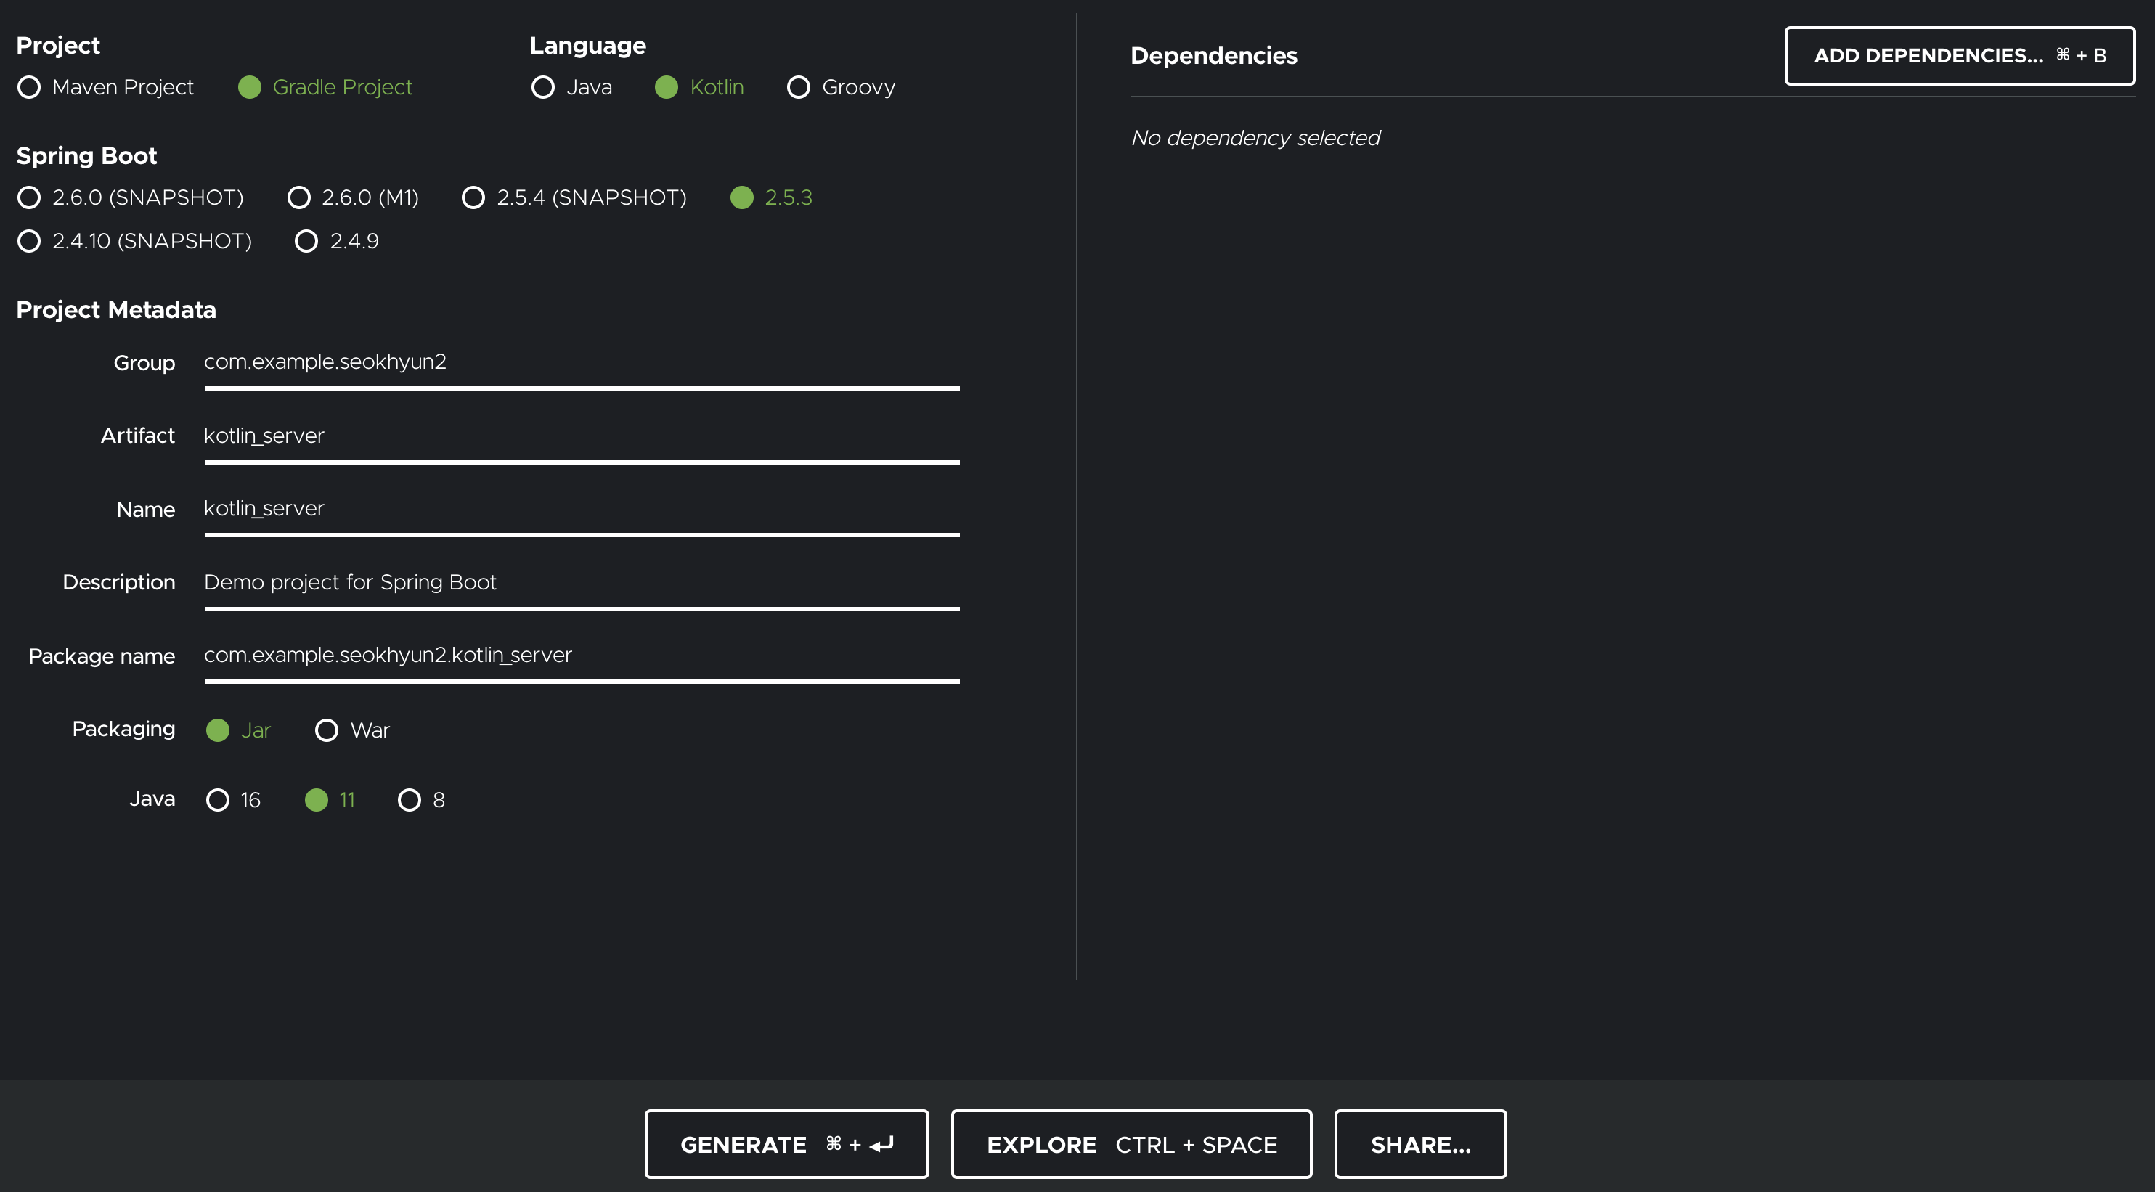Focus the Description input field
Viewport: 2155px width, 1192px height.
[x=581, y=582]
